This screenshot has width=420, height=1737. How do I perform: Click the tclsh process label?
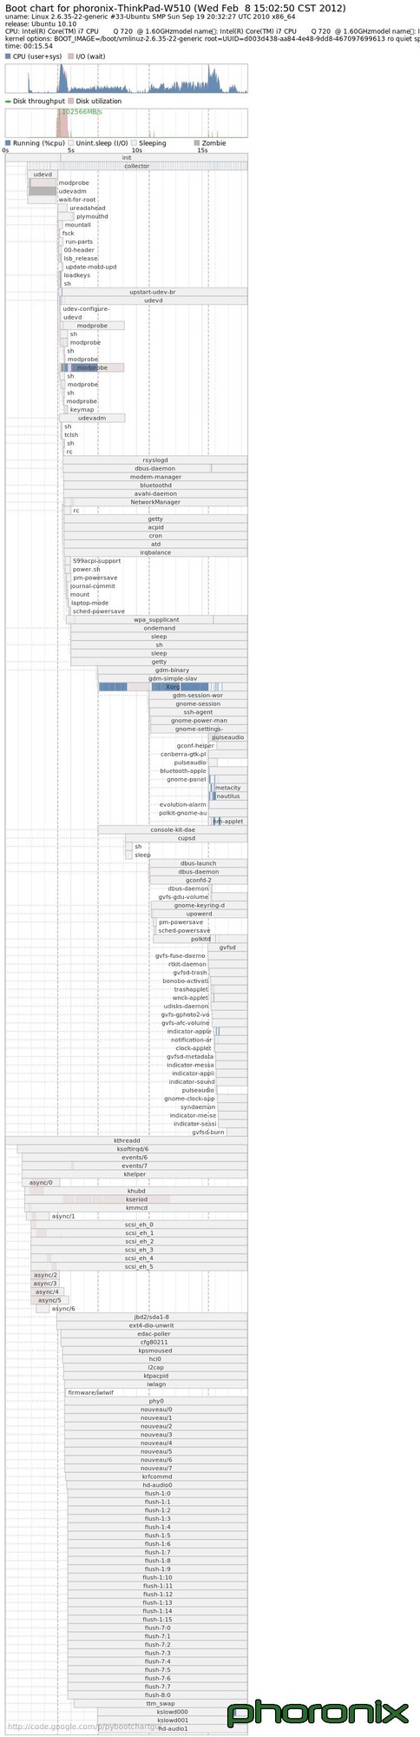coord(71,435)
